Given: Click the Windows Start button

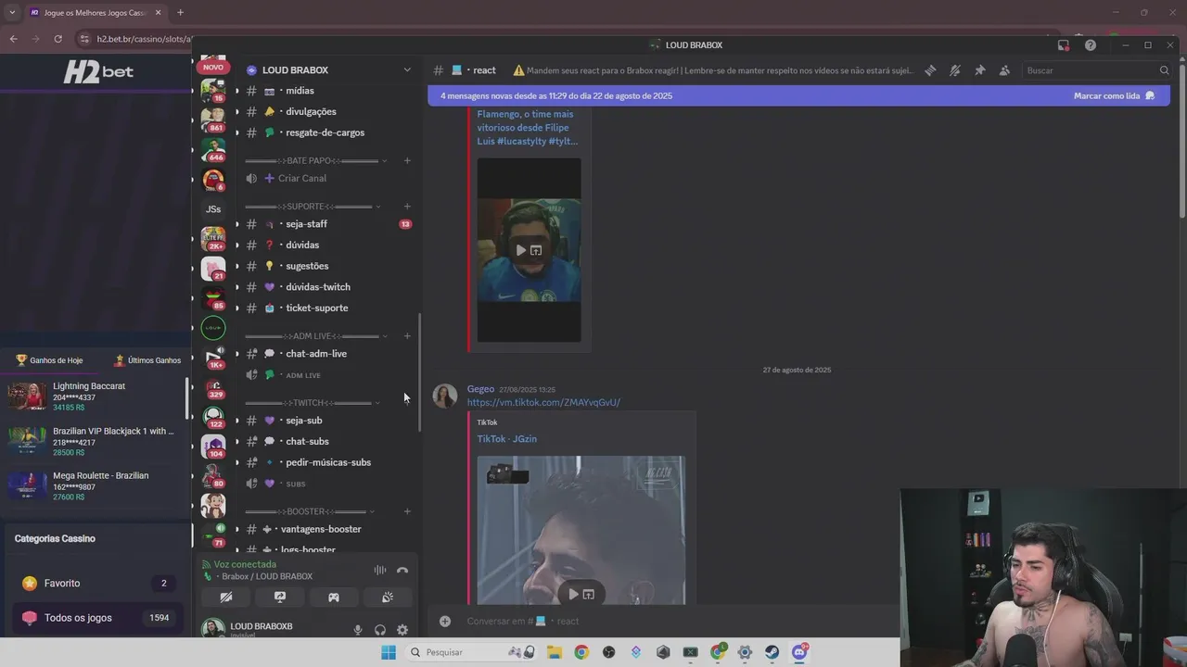Looking at the screenshot, I should tap(389, 652).
